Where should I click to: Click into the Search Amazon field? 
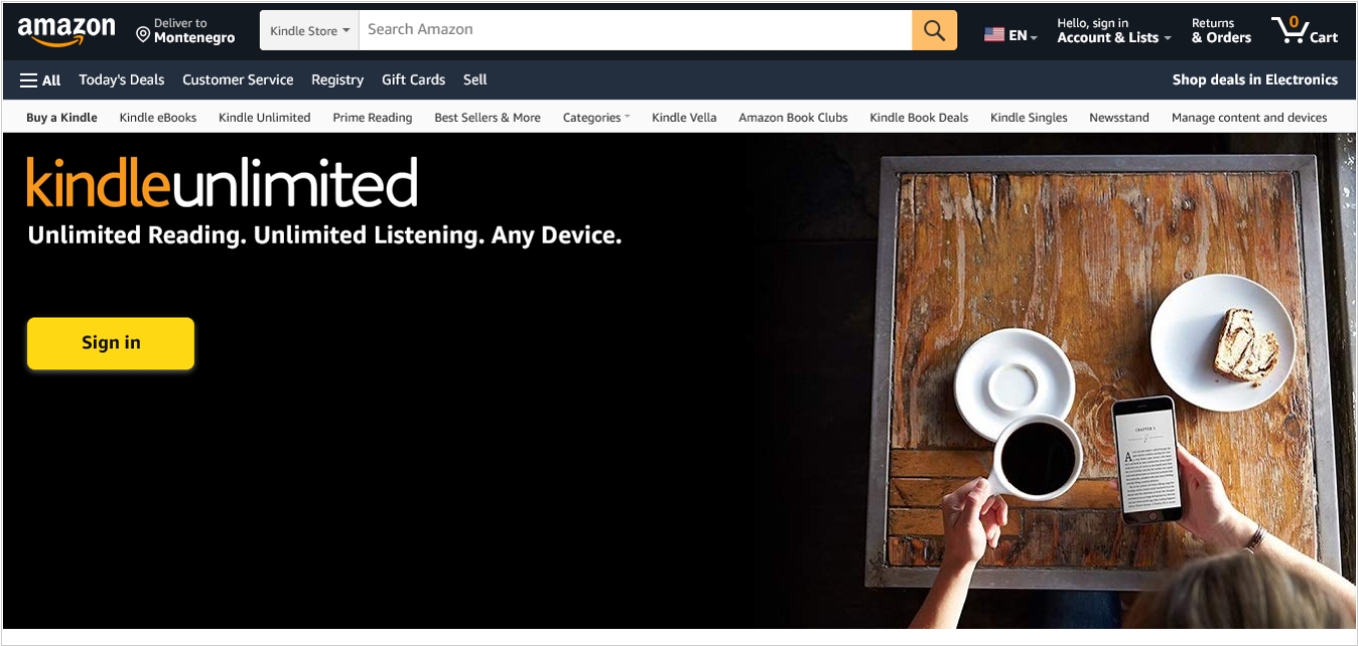point(636,30)
